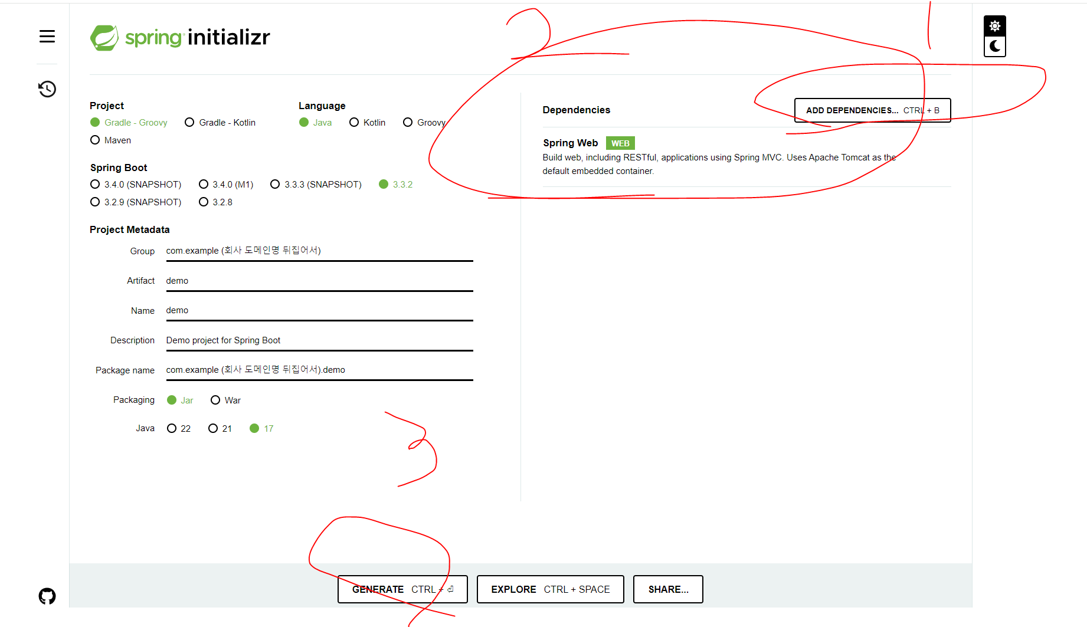Click the Generate button
Image resolution: width=1087 pixels, height=627 pixels.
pos(402,589)
